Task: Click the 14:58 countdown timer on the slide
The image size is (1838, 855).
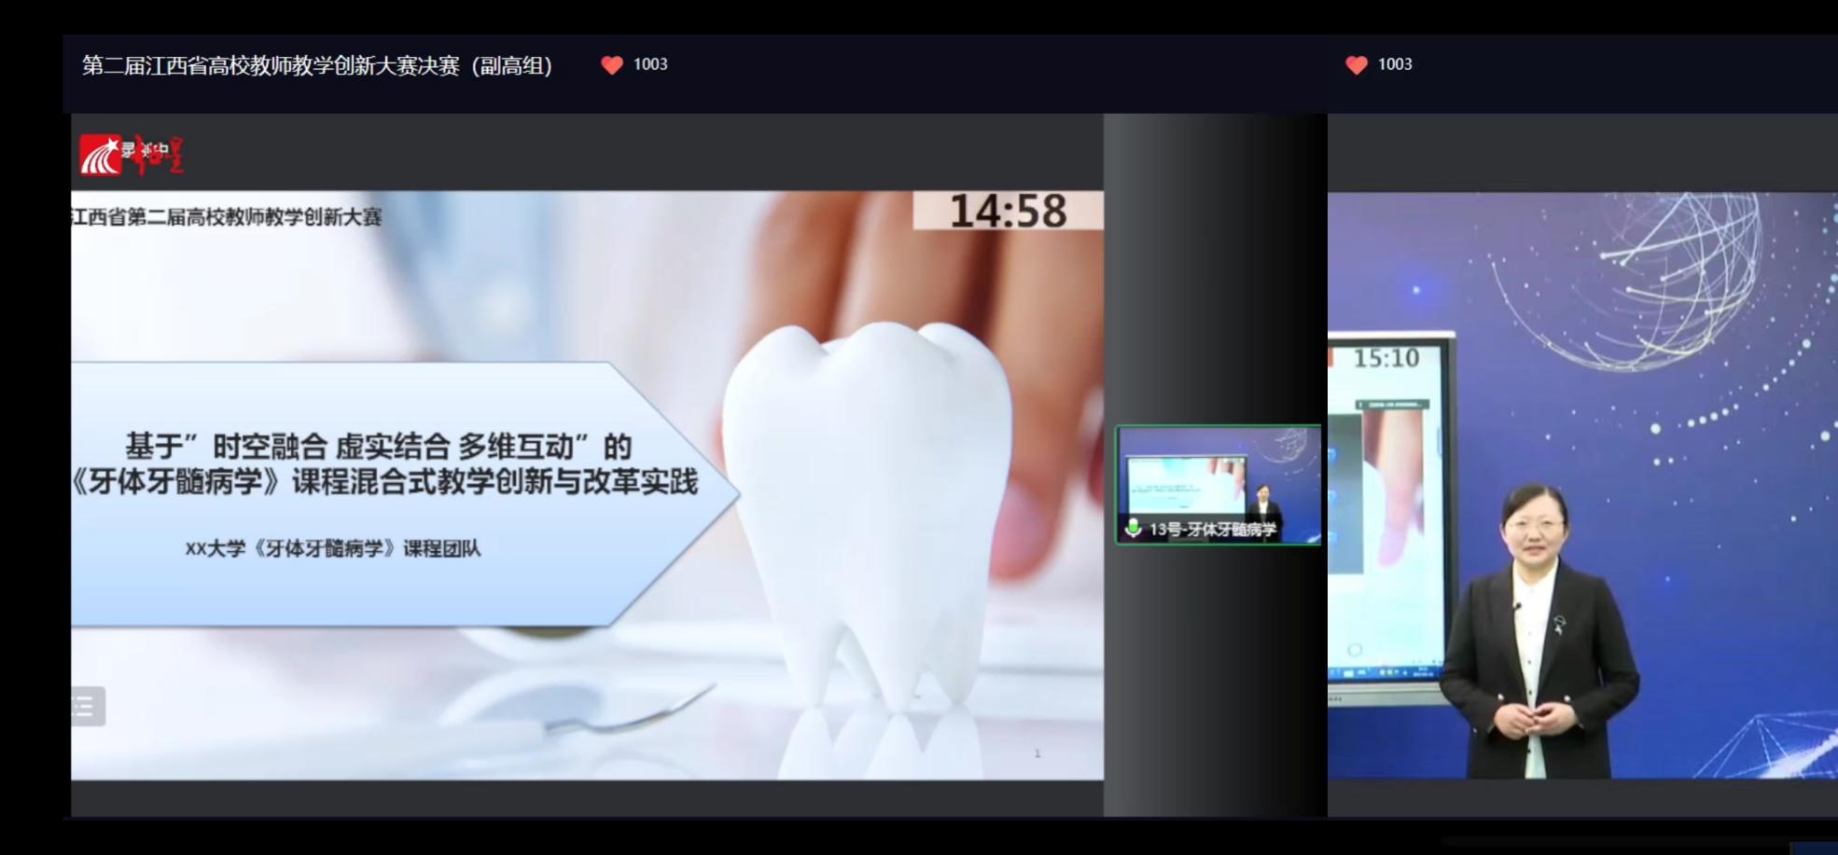Action: (x=1008, y=211)
